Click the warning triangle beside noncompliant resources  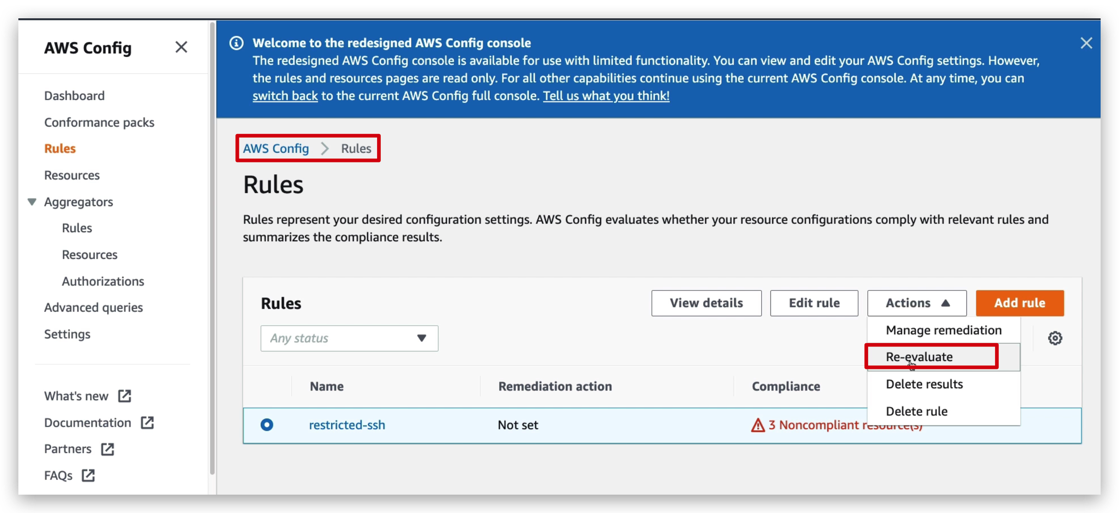point(757,425)
